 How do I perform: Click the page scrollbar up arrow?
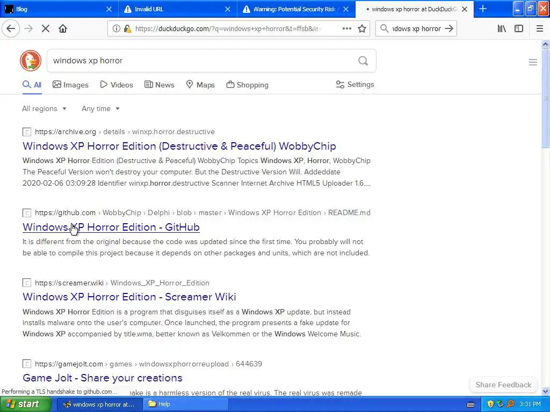[x=546, y=44]
